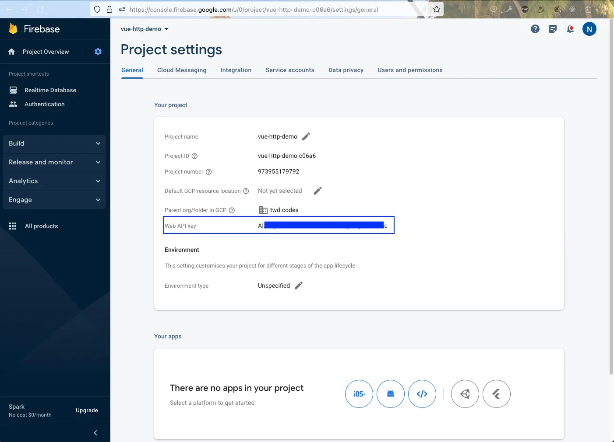This screenshot has width=614, height=442.
Task: Open the browser extensions puzzle icon
Action: (589, 9)
